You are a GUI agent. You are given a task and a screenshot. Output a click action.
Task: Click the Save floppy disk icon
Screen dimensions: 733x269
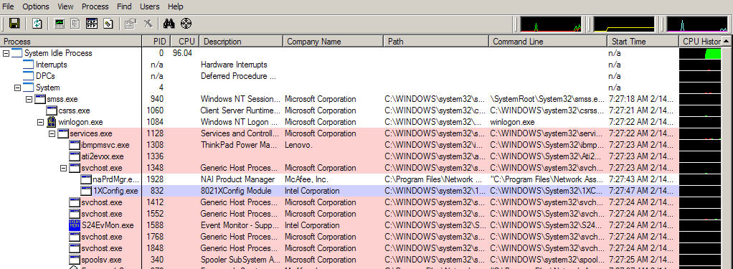(x=14, y=24)
